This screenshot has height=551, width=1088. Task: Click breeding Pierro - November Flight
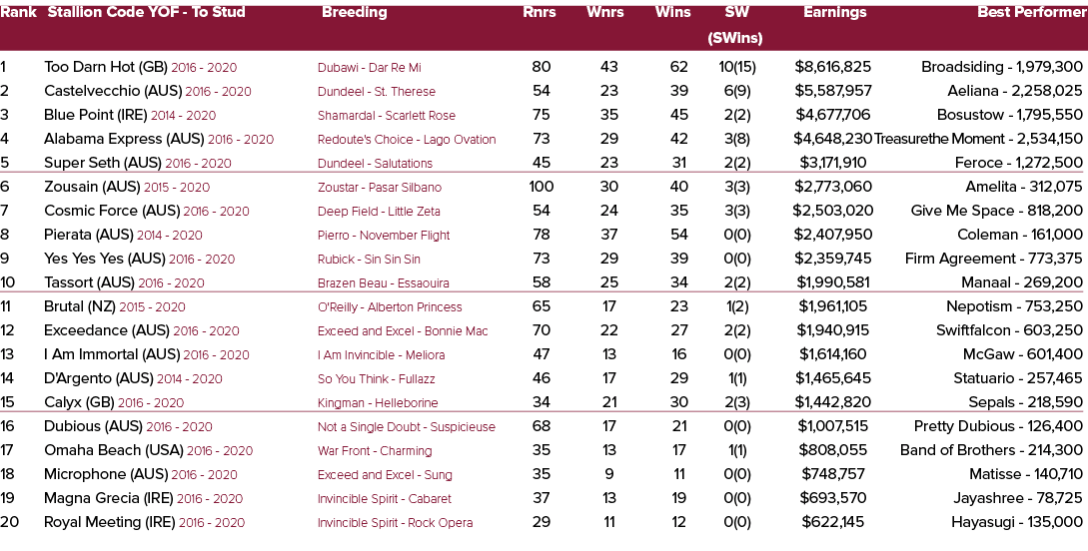384,236
